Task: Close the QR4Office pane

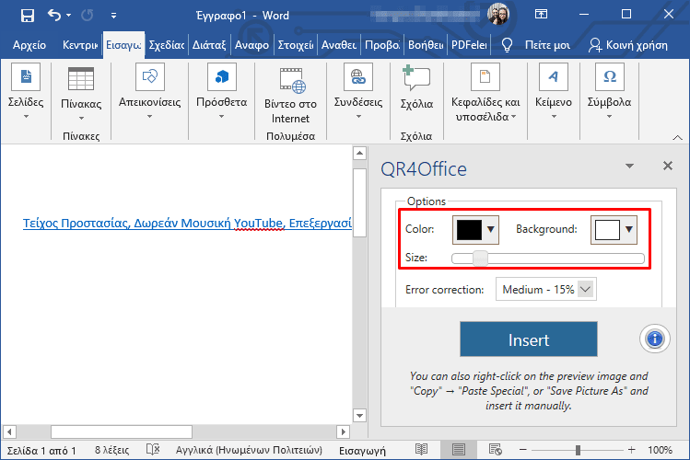Action: 668,166
